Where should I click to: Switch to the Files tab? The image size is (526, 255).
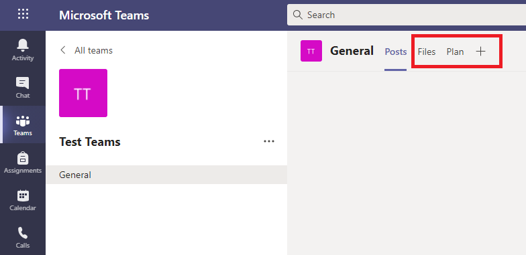[x=427, y=52]
